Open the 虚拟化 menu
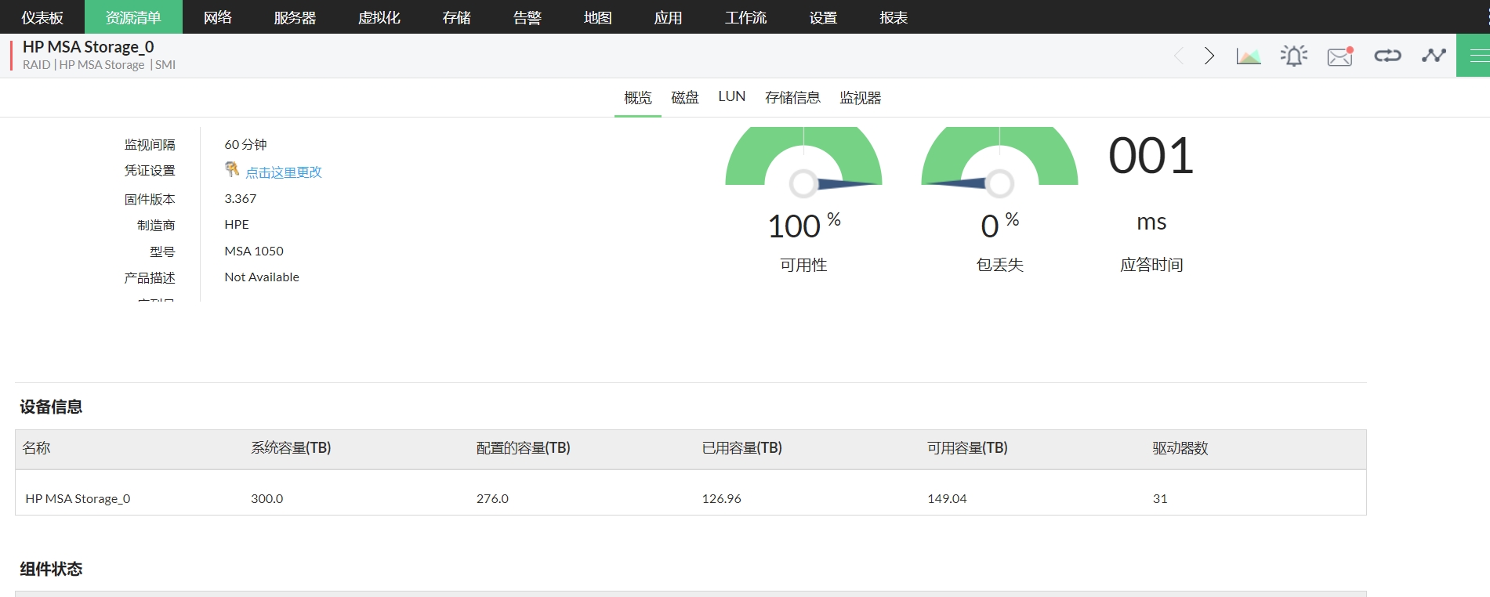Viewport: 1490px width, 597px height. coord(379,17)
